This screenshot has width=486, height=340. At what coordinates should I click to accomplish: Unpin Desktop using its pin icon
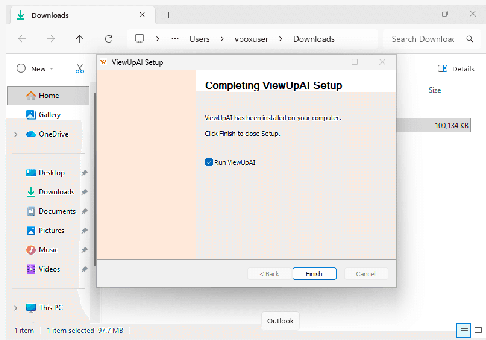[84, 173]
